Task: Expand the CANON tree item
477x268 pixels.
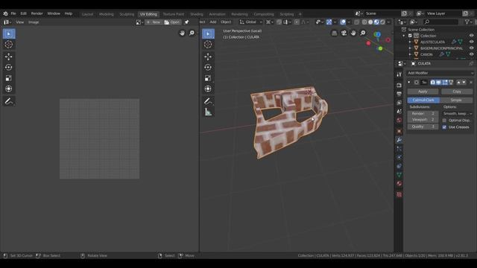Action: pos(410,54)
